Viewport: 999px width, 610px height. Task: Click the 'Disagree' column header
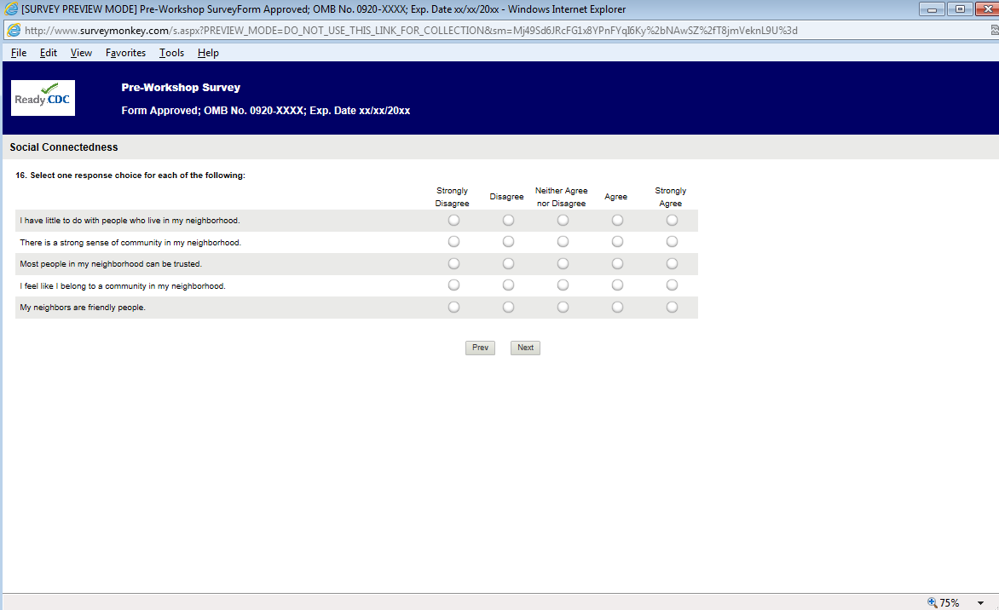tap(506, 197)
